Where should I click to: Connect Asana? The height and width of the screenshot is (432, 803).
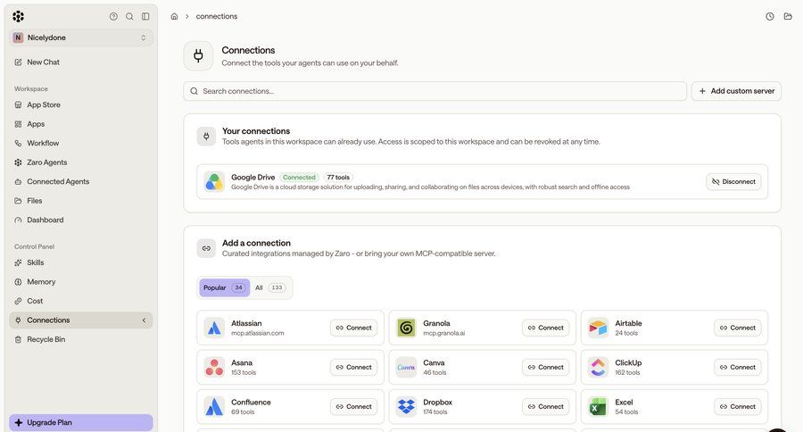click(354, 367)
